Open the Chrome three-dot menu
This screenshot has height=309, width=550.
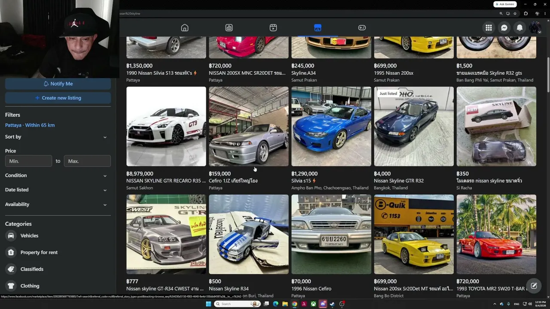coord(545,13)
